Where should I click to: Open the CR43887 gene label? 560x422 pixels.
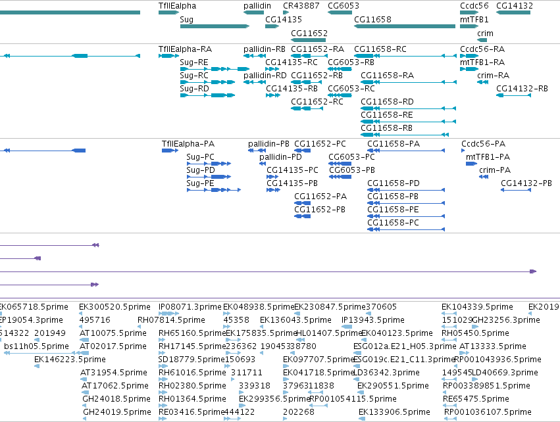point(301,6)
